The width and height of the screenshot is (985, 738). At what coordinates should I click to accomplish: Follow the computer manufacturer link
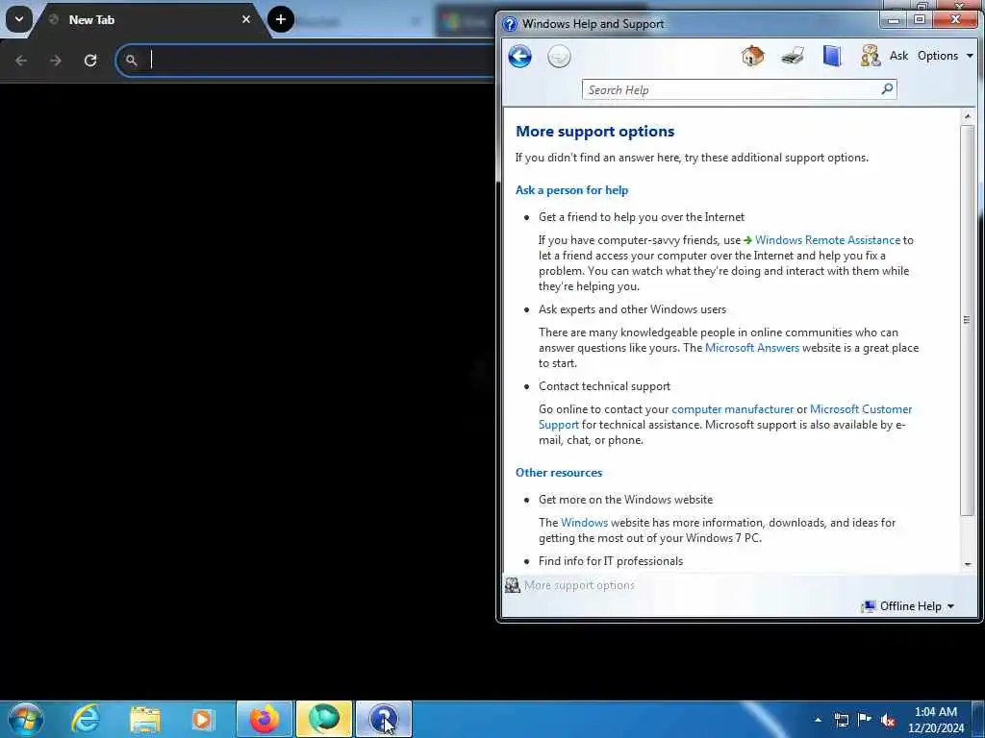click(732, 409)
